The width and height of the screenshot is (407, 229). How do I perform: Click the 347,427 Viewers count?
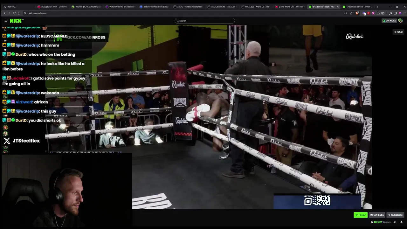[381, 222]
